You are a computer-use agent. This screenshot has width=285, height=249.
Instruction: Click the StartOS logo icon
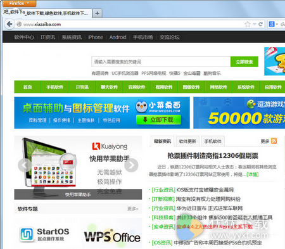[x=27, y=234]
